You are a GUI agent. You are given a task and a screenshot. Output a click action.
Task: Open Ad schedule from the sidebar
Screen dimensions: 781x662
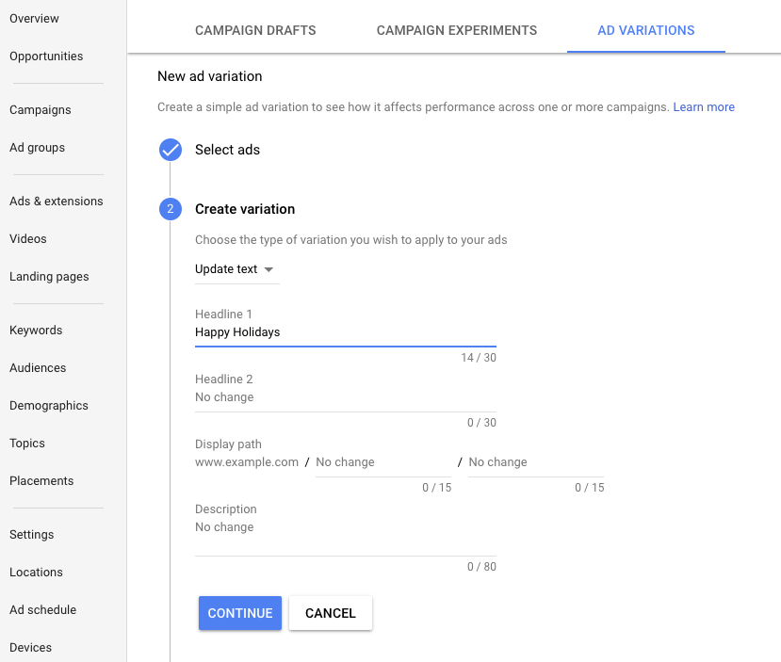click(x=42, y=610)
